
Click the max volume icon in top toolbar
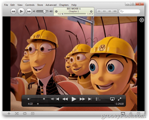(x=51, y=11)
